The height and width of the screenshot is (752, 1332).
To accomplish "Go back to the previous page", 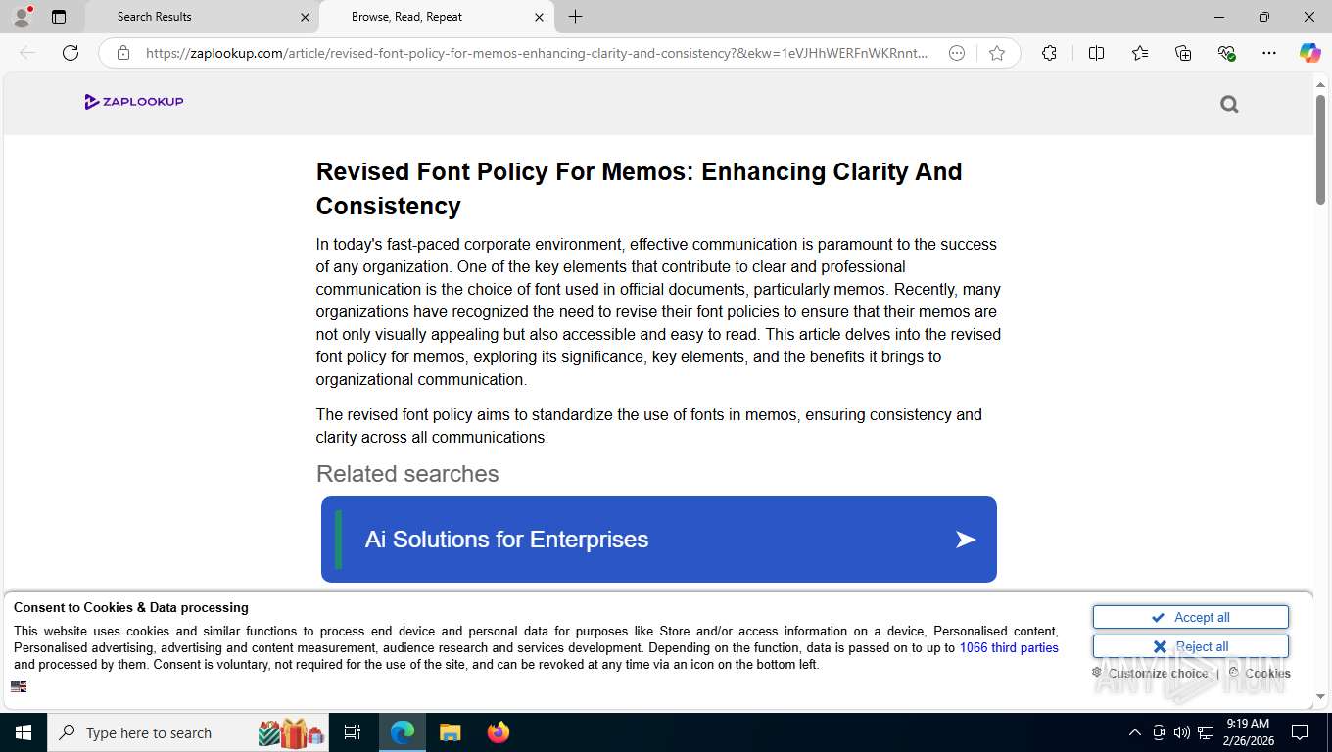I will (x=27, y=53).
